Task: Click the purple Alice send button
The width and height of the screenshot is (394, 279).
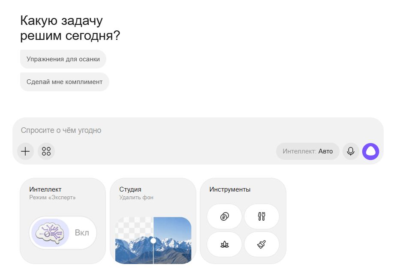Action: point(370,151)
